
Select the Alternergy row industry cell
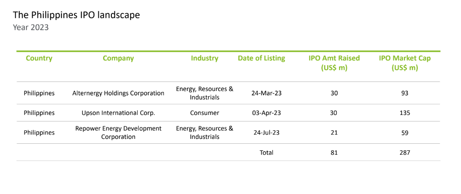[205, 93]
